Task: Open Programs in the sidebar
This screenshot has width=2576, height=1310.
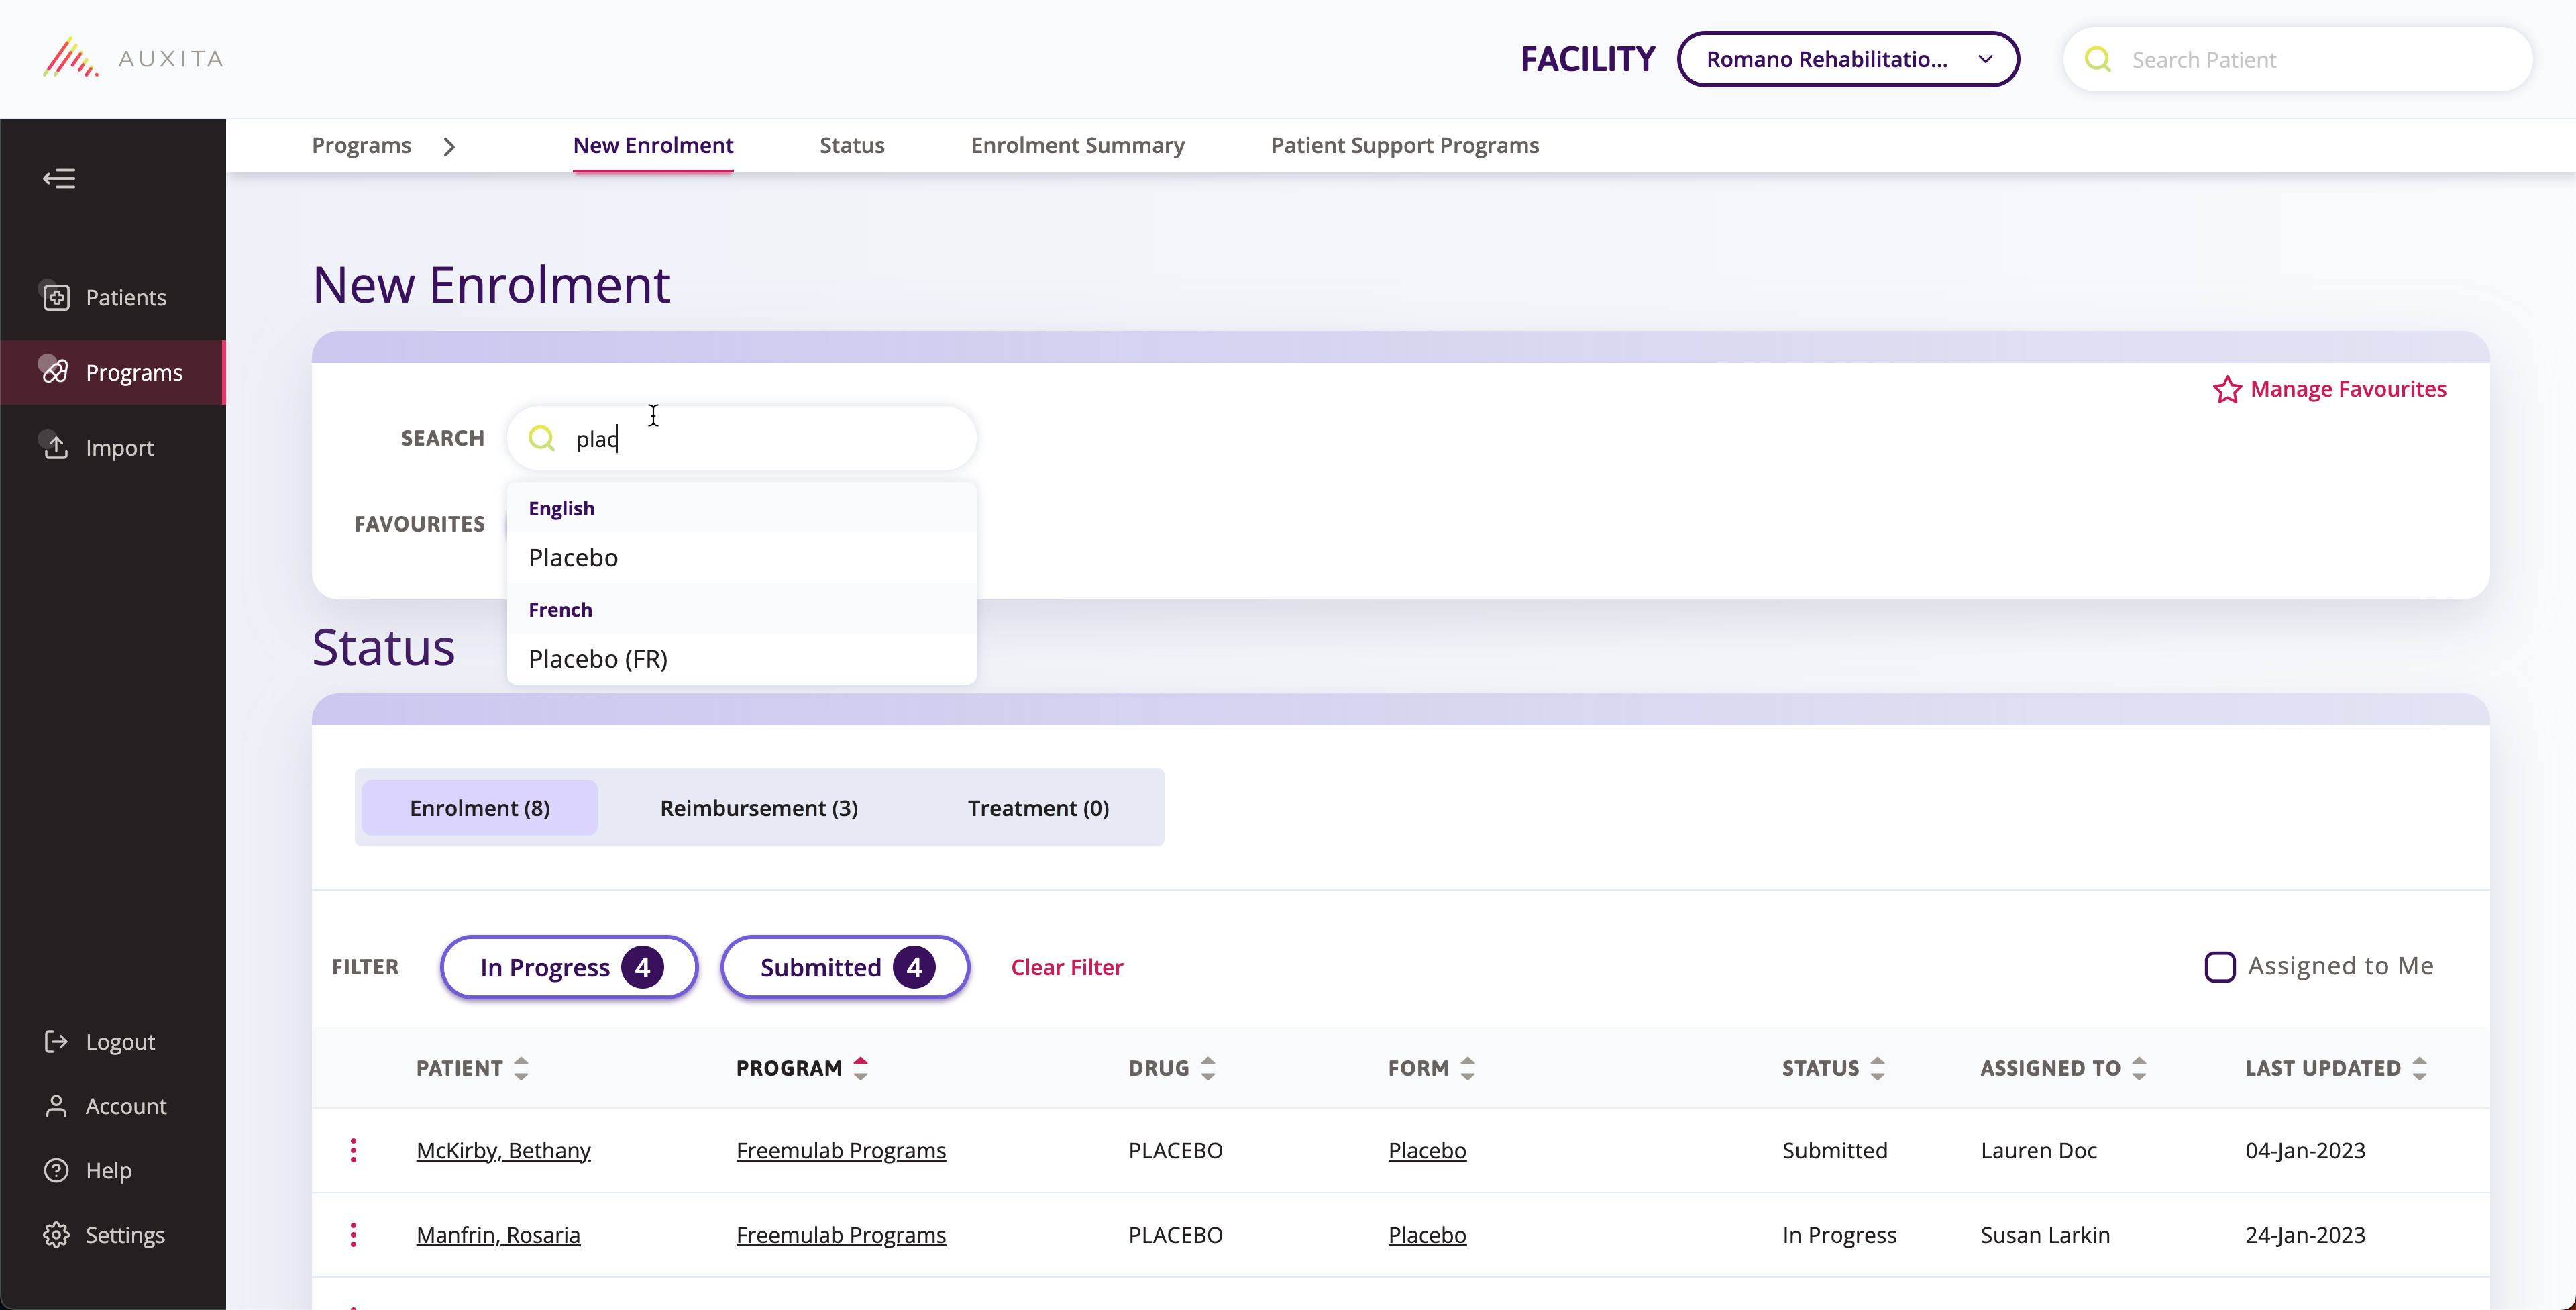Action: [113, 372]
